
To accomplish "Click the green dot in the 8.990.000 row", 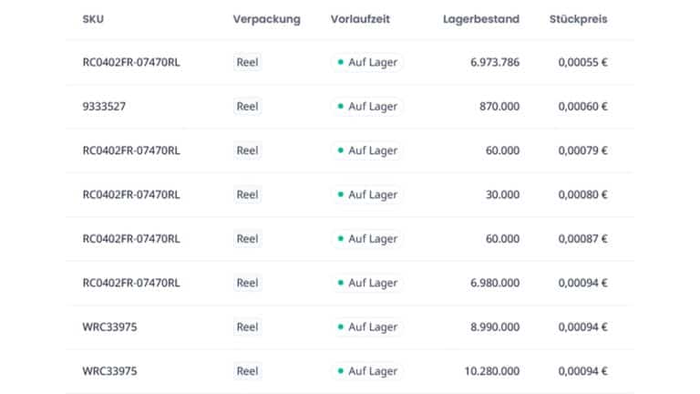I will tap(341, 327).
